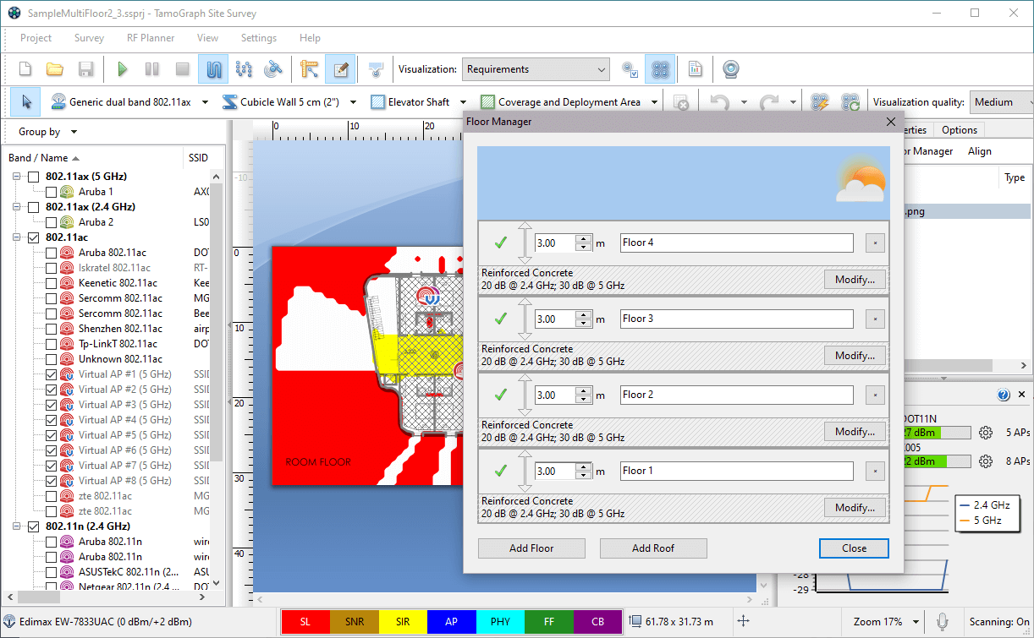Screen dimensions: 1034x638
Task: Toggle the 802.11n (2.4 GHz) group checkbox
Action: pos(34,526)
